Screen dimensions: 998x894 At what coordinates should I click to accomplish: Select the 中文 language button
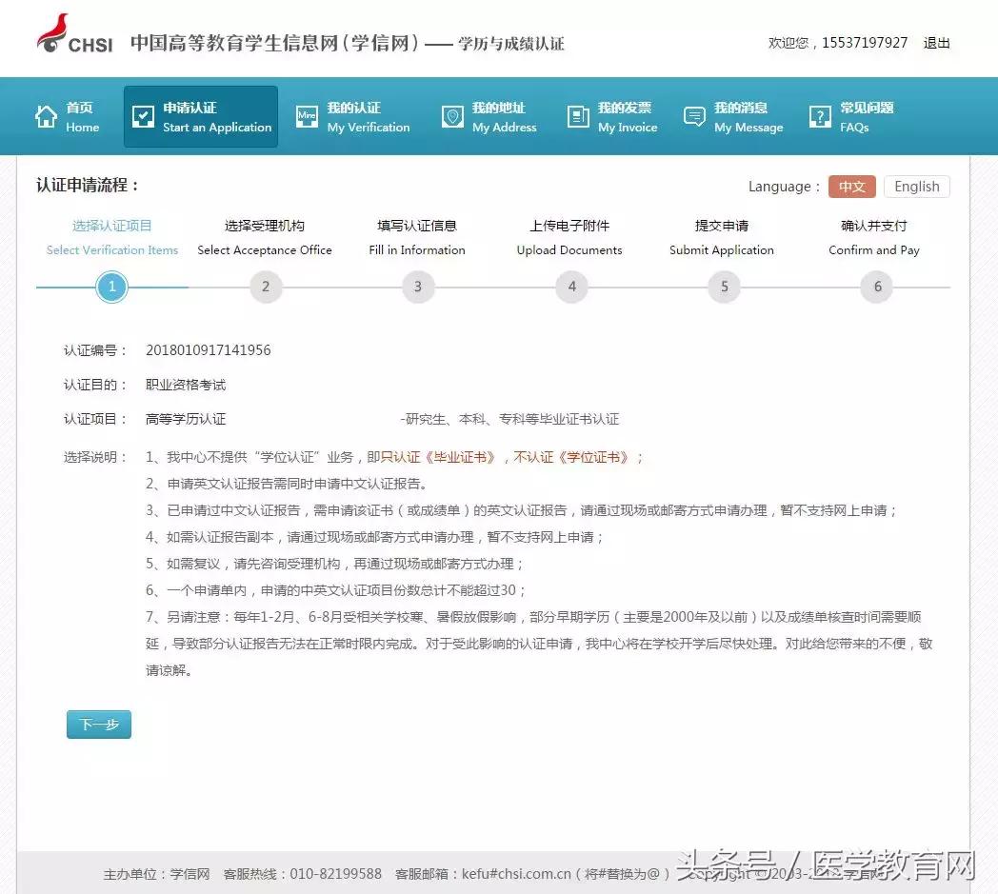[851, 186]
